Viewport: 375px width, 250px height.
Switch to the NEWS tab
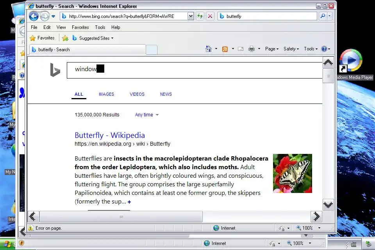(166, 94)
